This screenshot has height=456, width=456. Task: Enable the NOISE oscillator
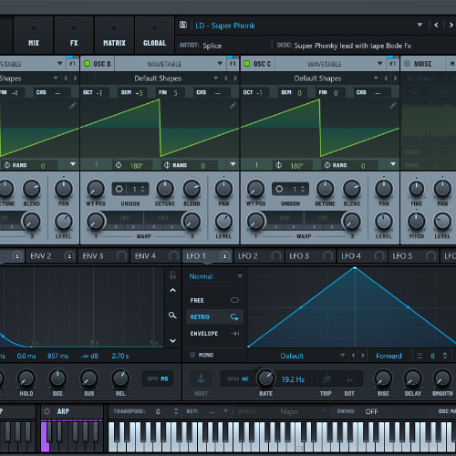point(407,64)
